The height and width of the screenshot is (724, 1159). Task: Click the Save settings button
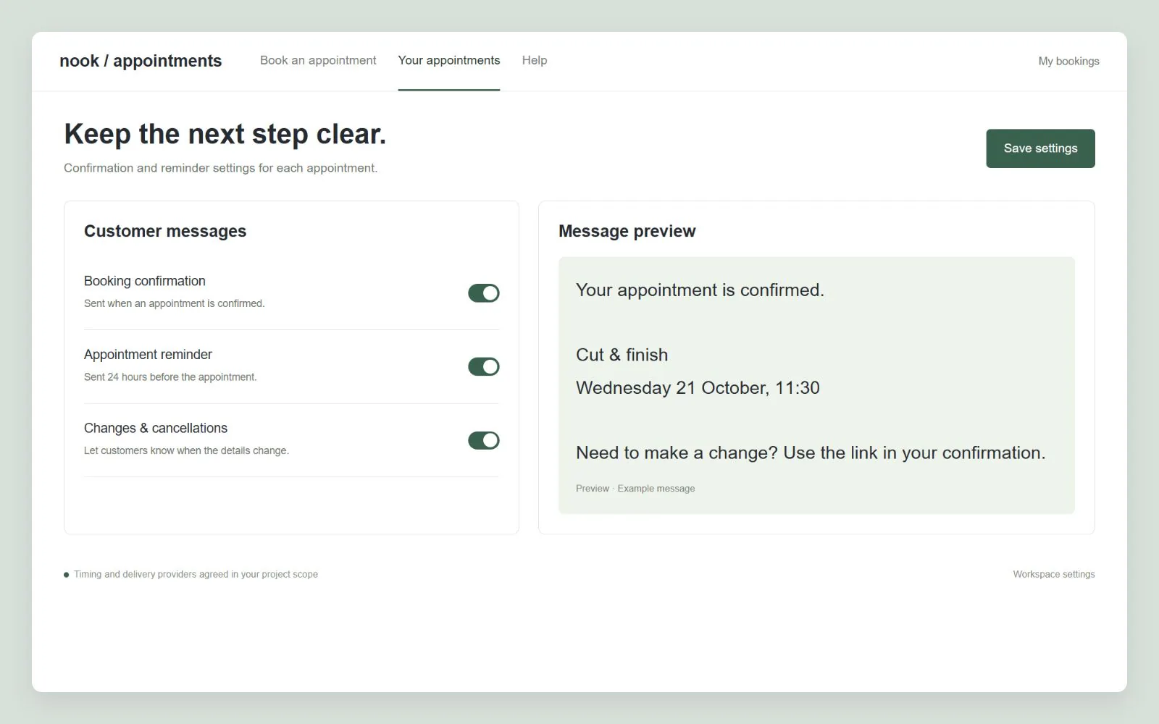click(1040, 148)
